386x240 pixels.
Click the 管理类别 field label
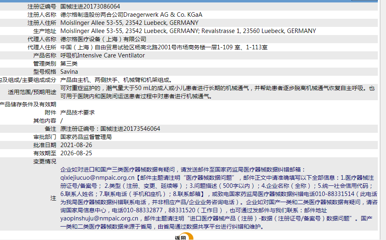point(45,64)
